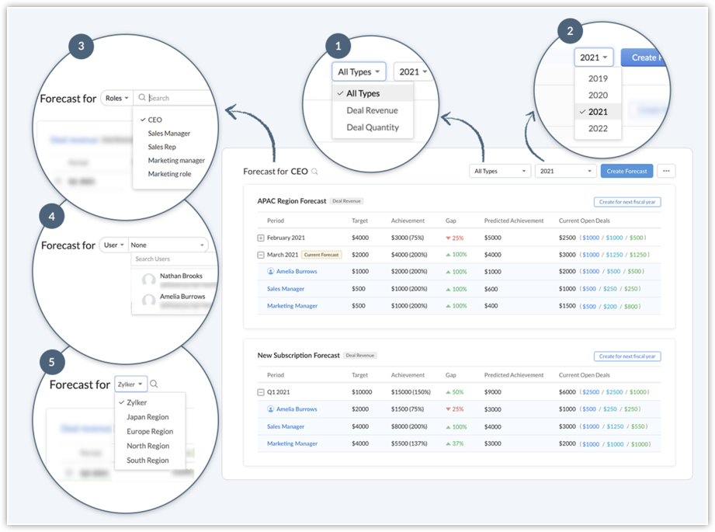The height and width of the screenshot is (532, 715).
Task: Open the three-dots more options menu
Action: 666,171
